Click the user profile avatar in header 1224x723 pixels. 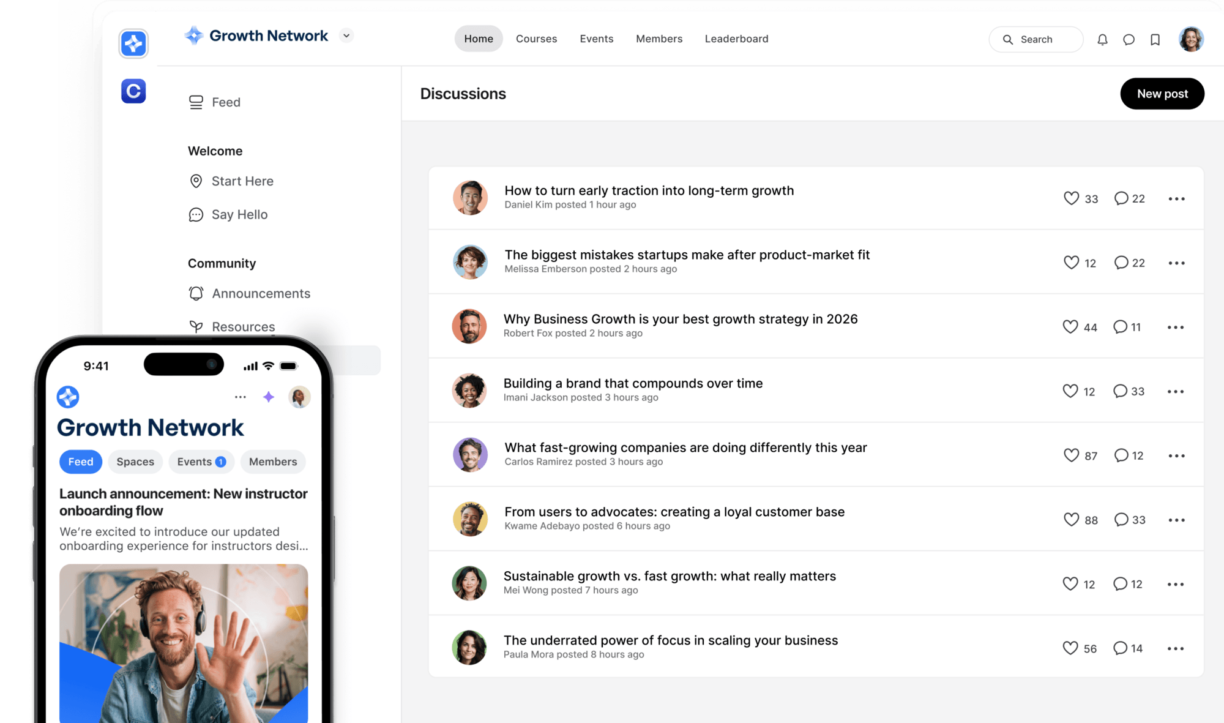coord(1191,39)
